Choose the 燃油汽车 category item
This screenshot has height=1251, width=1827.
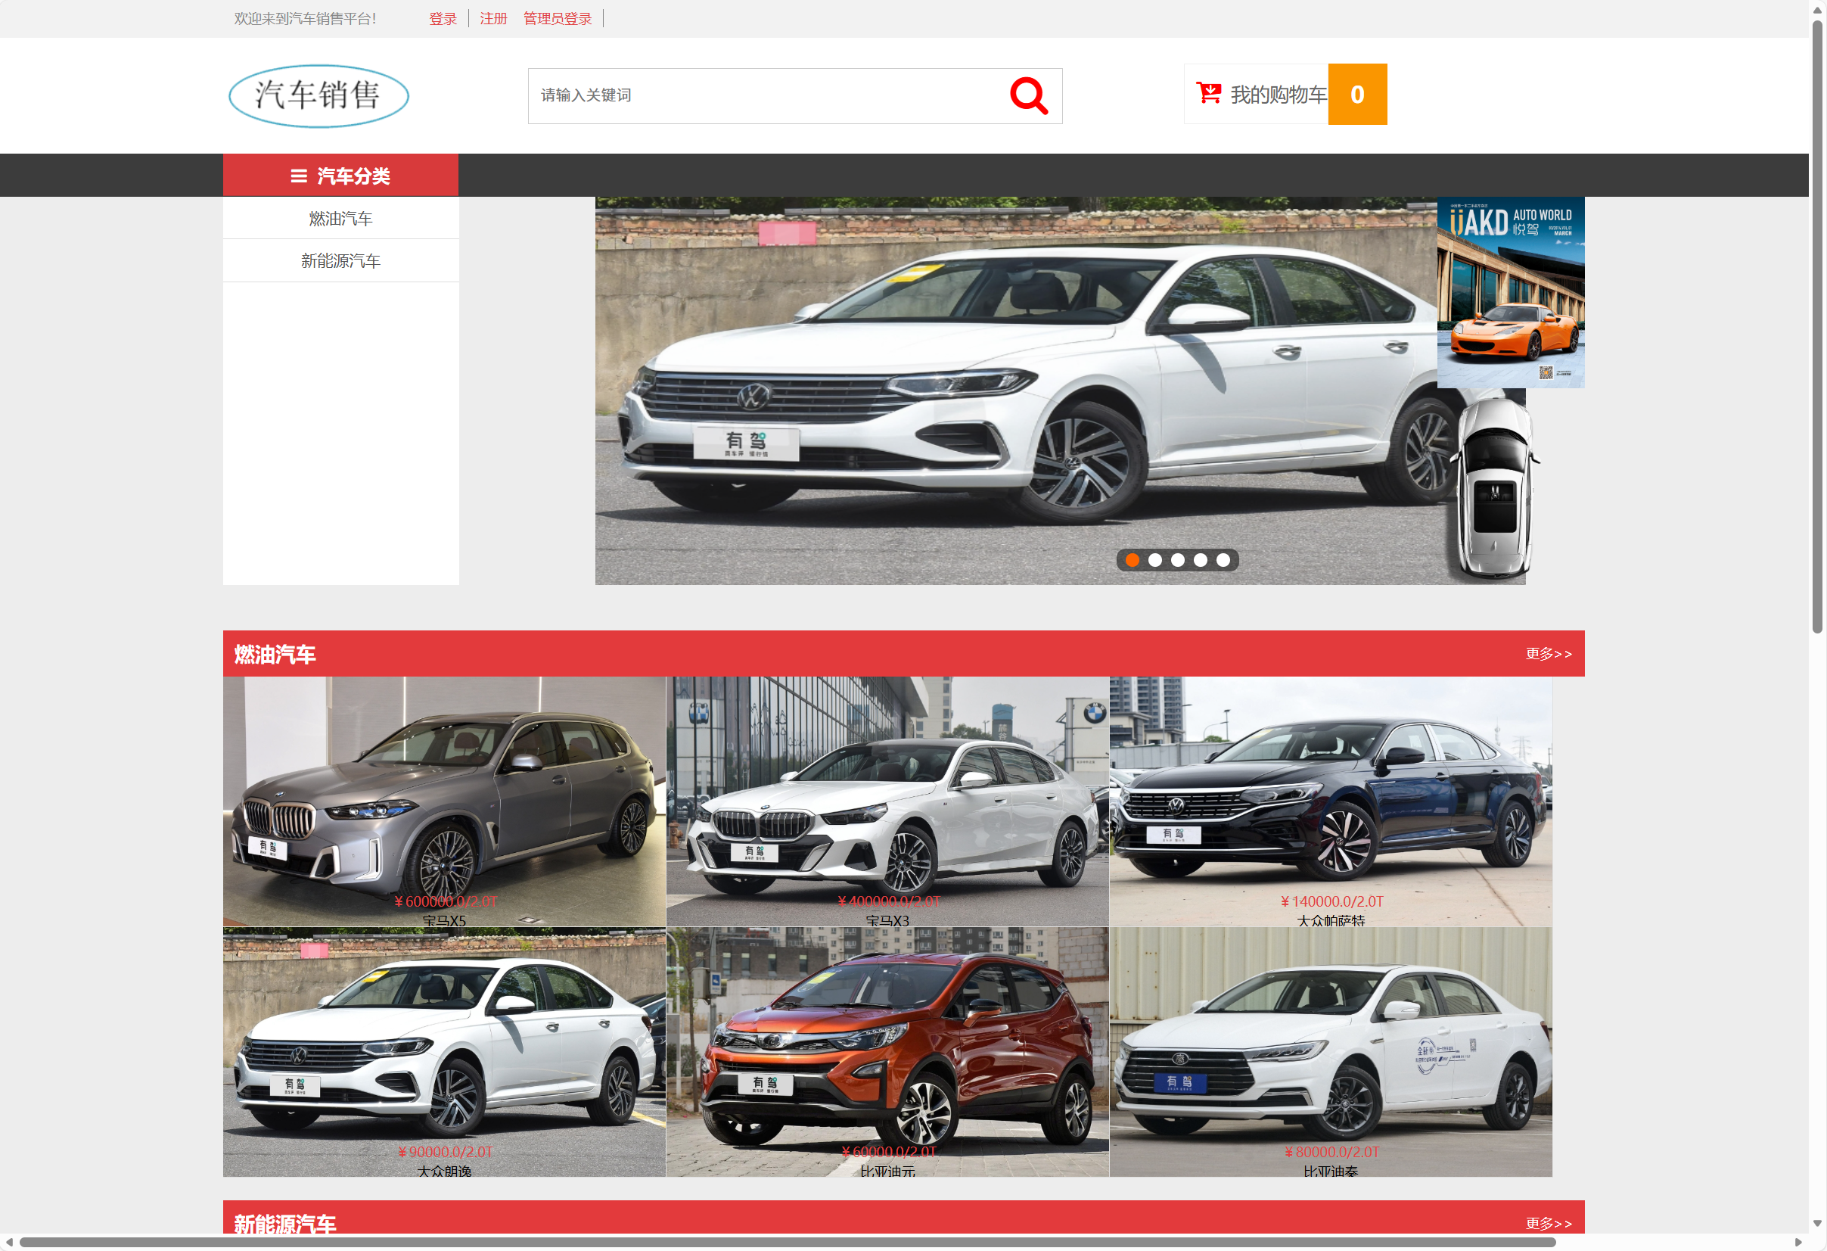point(340,219)
